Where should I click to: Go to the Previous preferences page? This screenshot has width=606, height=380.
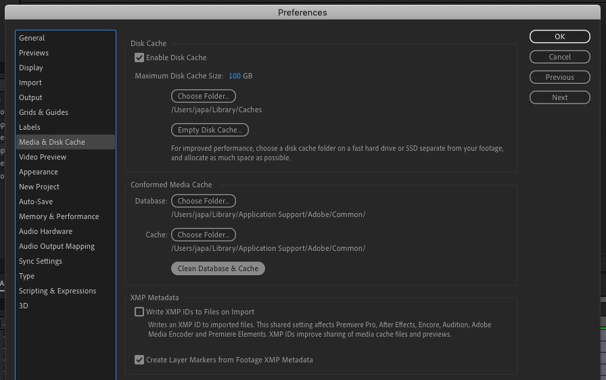point(559,77)
